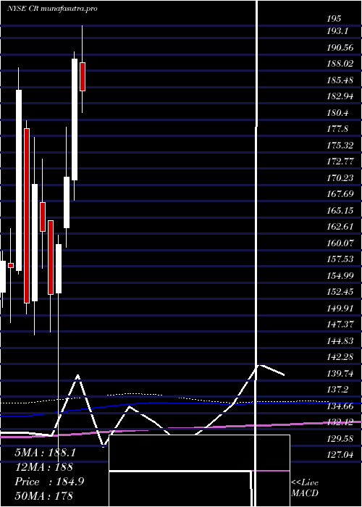The width and height of the screenshot is (362, 507).
Task: Click the 188.02 price level label
Action: [x=340, y=64]
